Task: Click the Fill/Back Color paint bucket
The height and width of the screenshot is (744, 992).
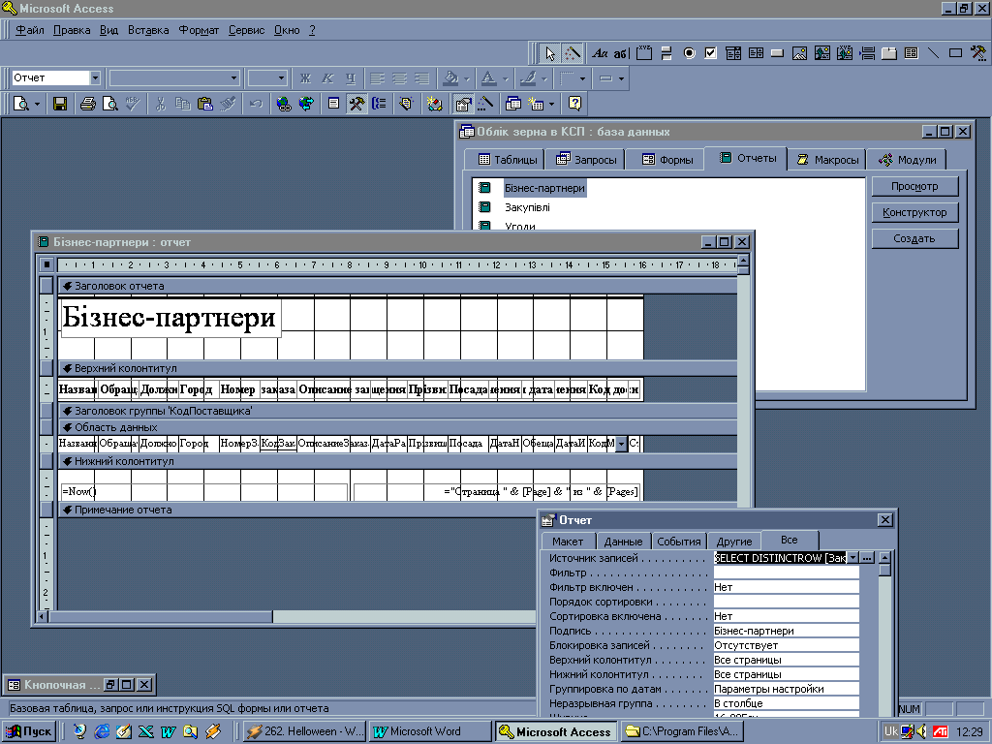Action: [450, 77]
